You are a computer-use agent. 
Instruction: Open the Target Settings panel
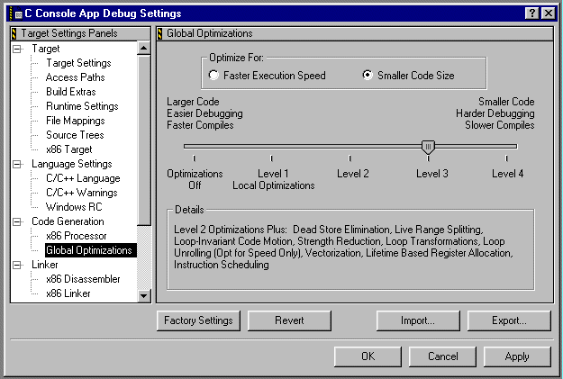[x=78, y=63]
